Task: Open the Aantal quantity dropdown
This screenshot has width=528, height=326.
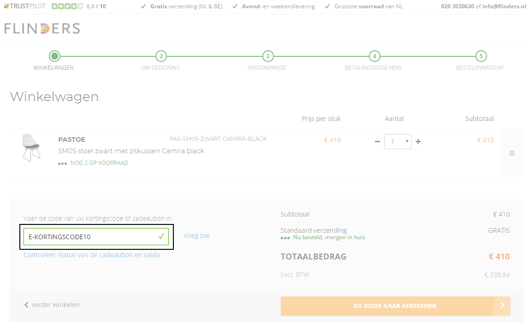Action: click(x=398, y=142)
